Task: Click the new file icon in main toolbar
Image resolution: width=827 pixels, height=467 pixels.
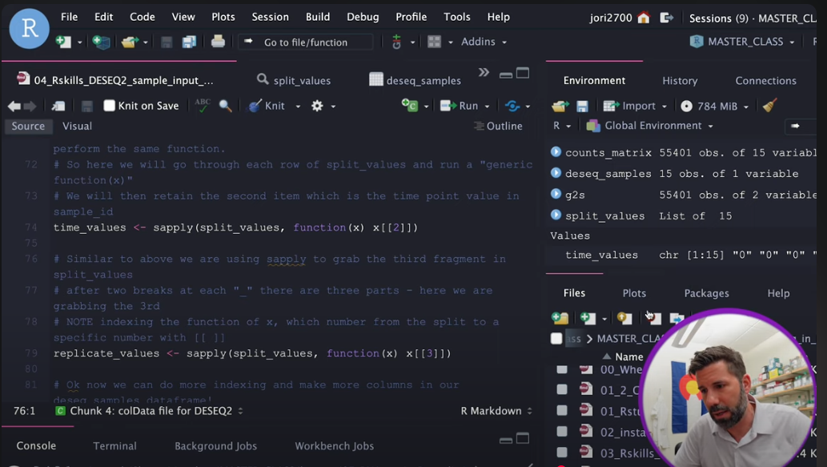Action: [63, 42]
